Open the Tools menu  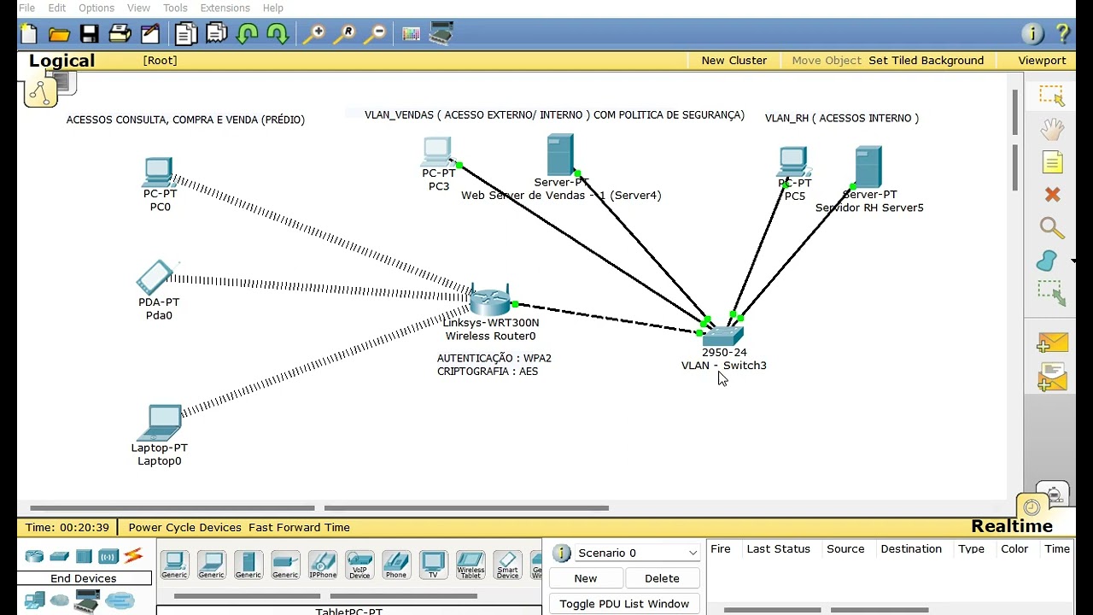coord(175,8)
